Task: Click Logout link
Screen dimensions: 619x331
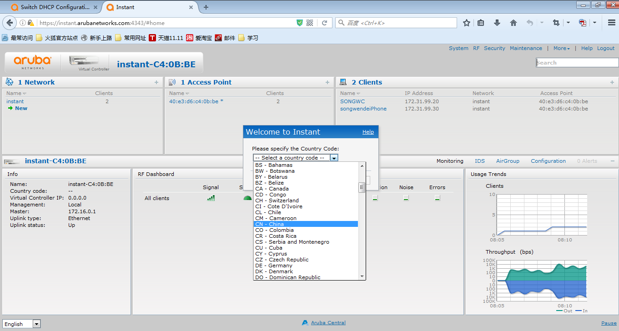Action: [606, 48]
